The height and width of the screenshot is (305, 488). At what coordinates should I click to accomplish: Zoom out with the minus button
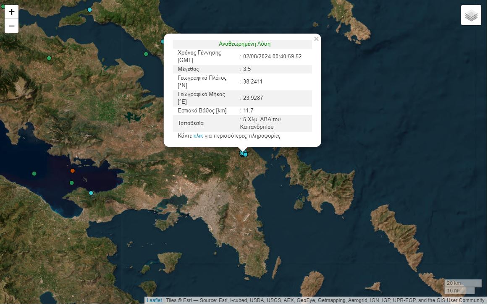[x=11, y=26]
